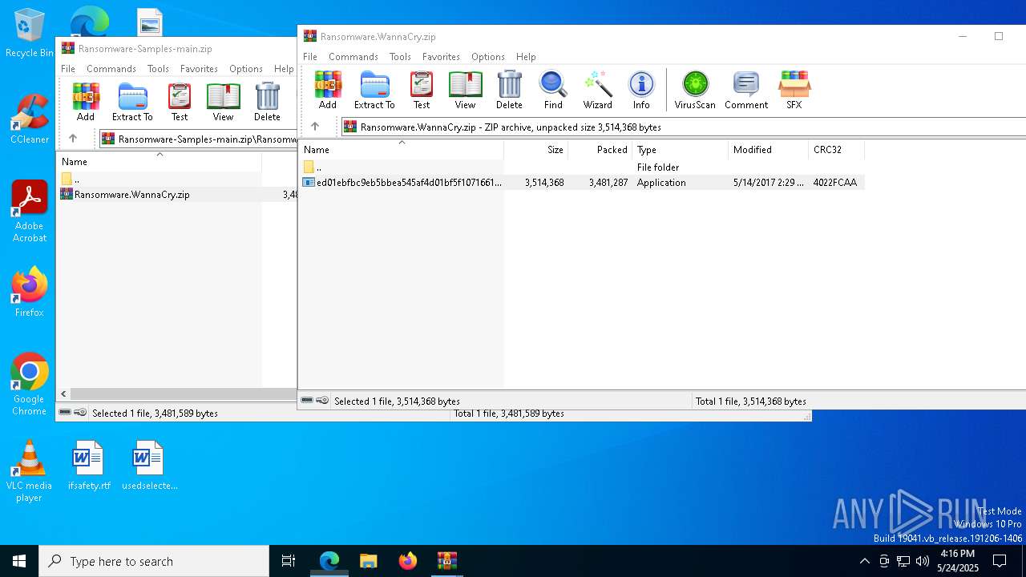The width and height of the screenshot is (1026, 577).
Task: Click horizontal scrollbar left arrow in Ransomware-Samples window
Action: point(64,394)
